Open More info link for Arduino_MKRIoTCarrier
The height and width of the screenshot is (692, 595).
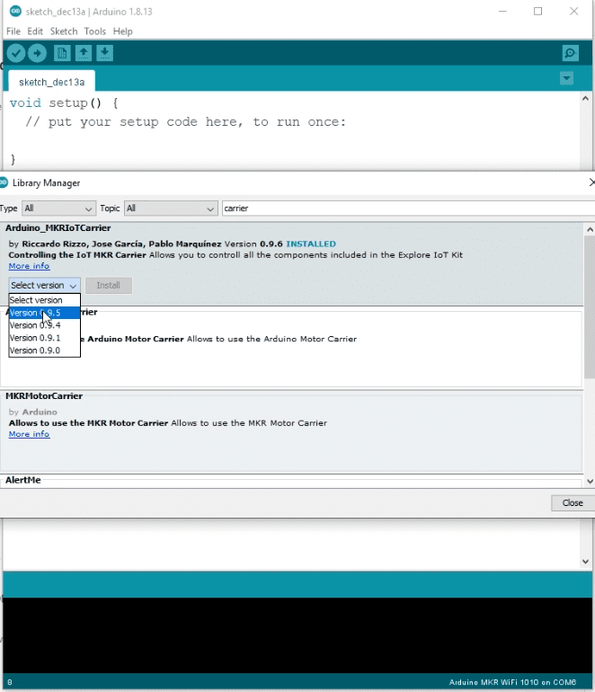pos(29,266)
